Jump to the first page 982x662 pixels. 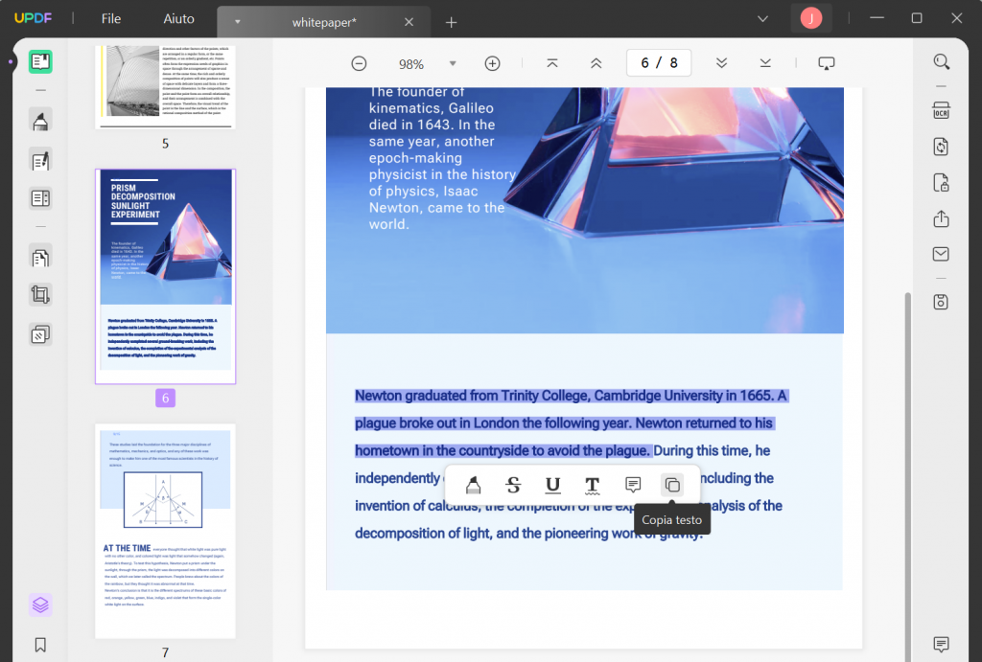coord(551,63)
